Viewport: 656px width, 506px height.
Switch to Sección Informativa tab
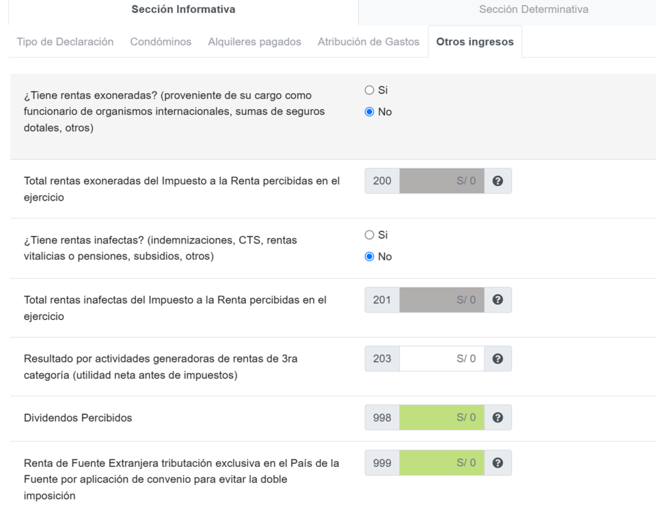point(183,9)
